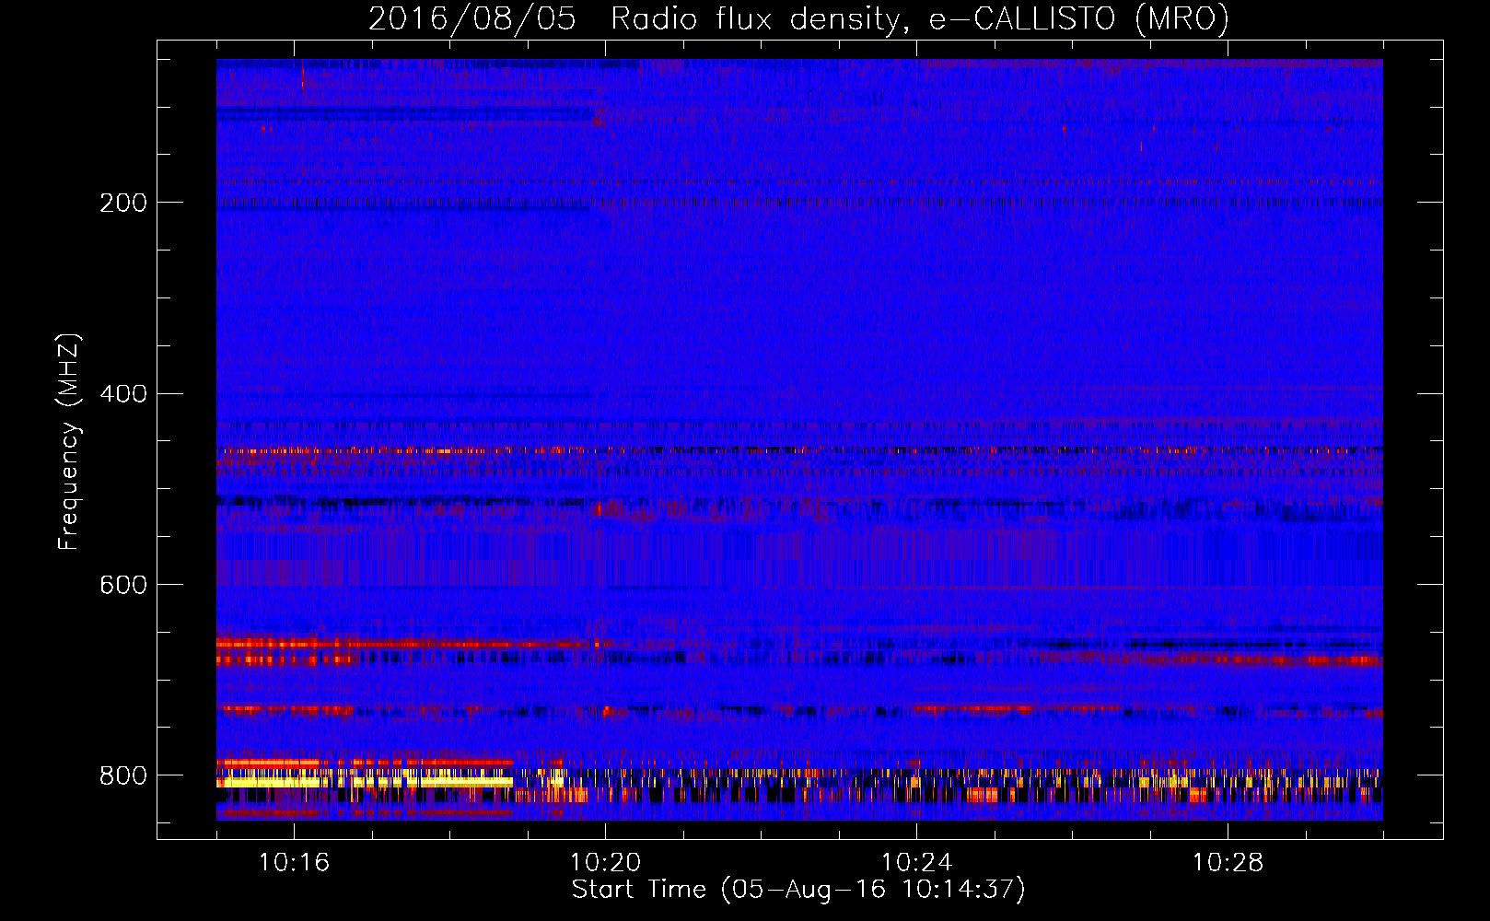Click the date '2016/08/05' in the title
This screenshot has height=921, width=1490.
(x=472, y=18)
